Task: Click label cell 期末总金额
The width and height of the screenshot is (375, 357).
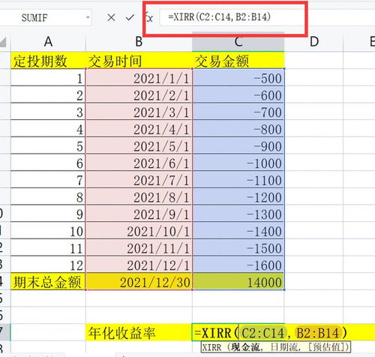Action: point(48,282)
